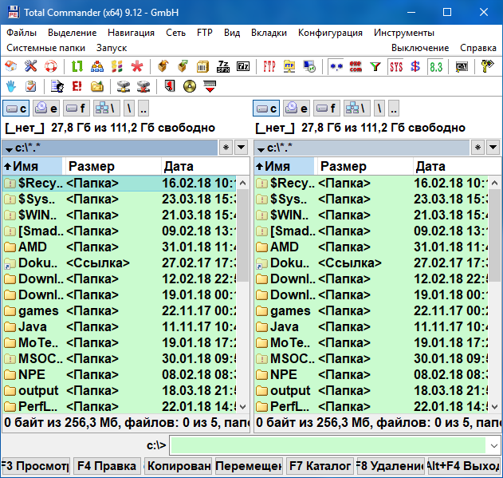Click the green funnel filter icon

pyautogui.click(x=375, y=66)
